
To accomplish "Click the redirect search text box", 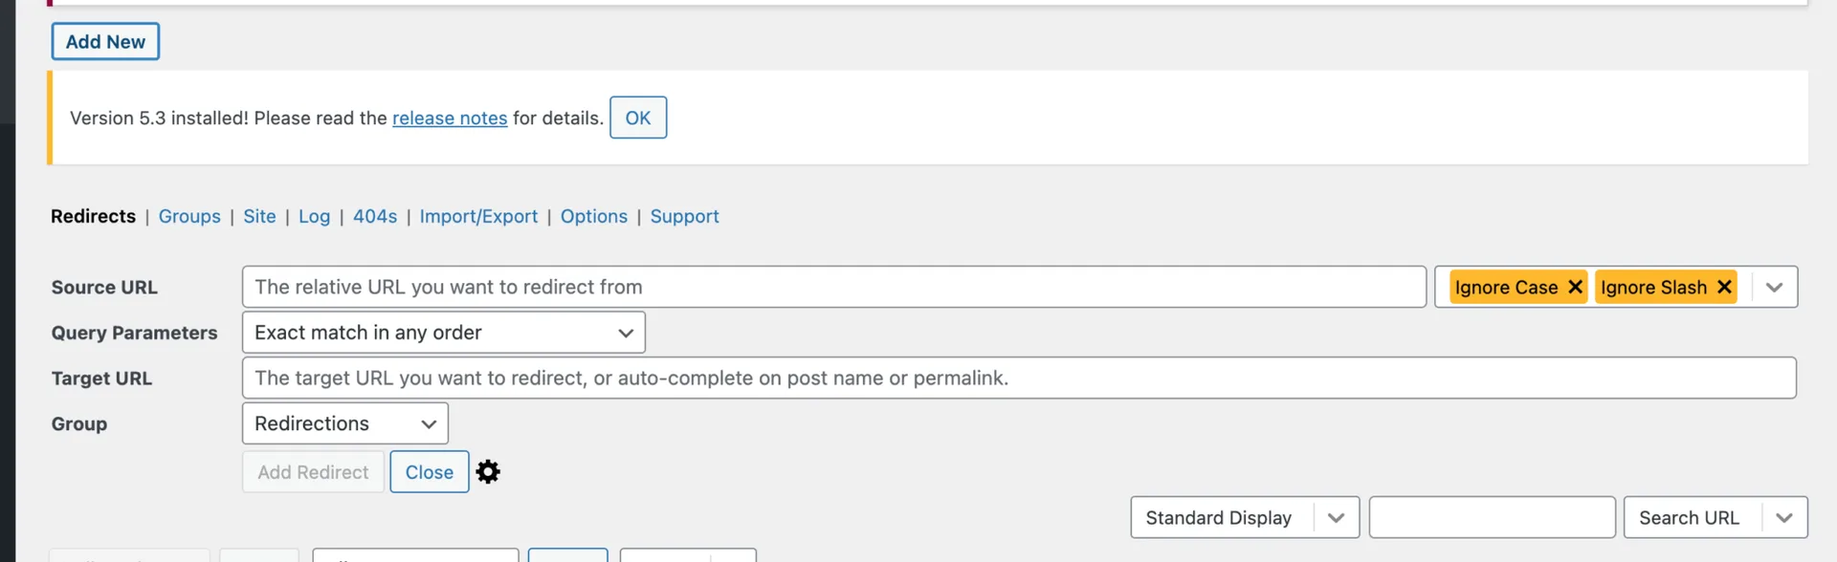I will 1493,517.
